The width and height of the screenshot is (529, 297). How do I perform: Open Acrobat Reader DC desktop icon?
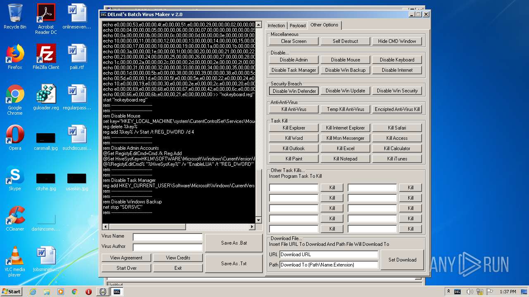(46, 19)
